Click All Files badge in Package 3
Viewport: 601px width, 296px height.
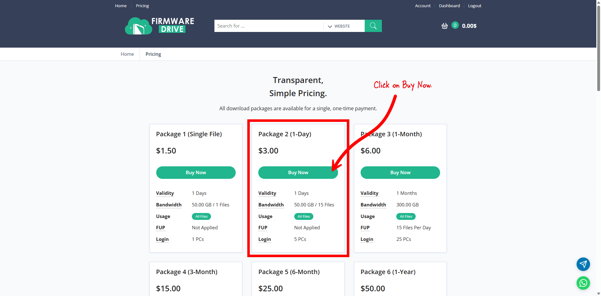(x=406, y=216)
